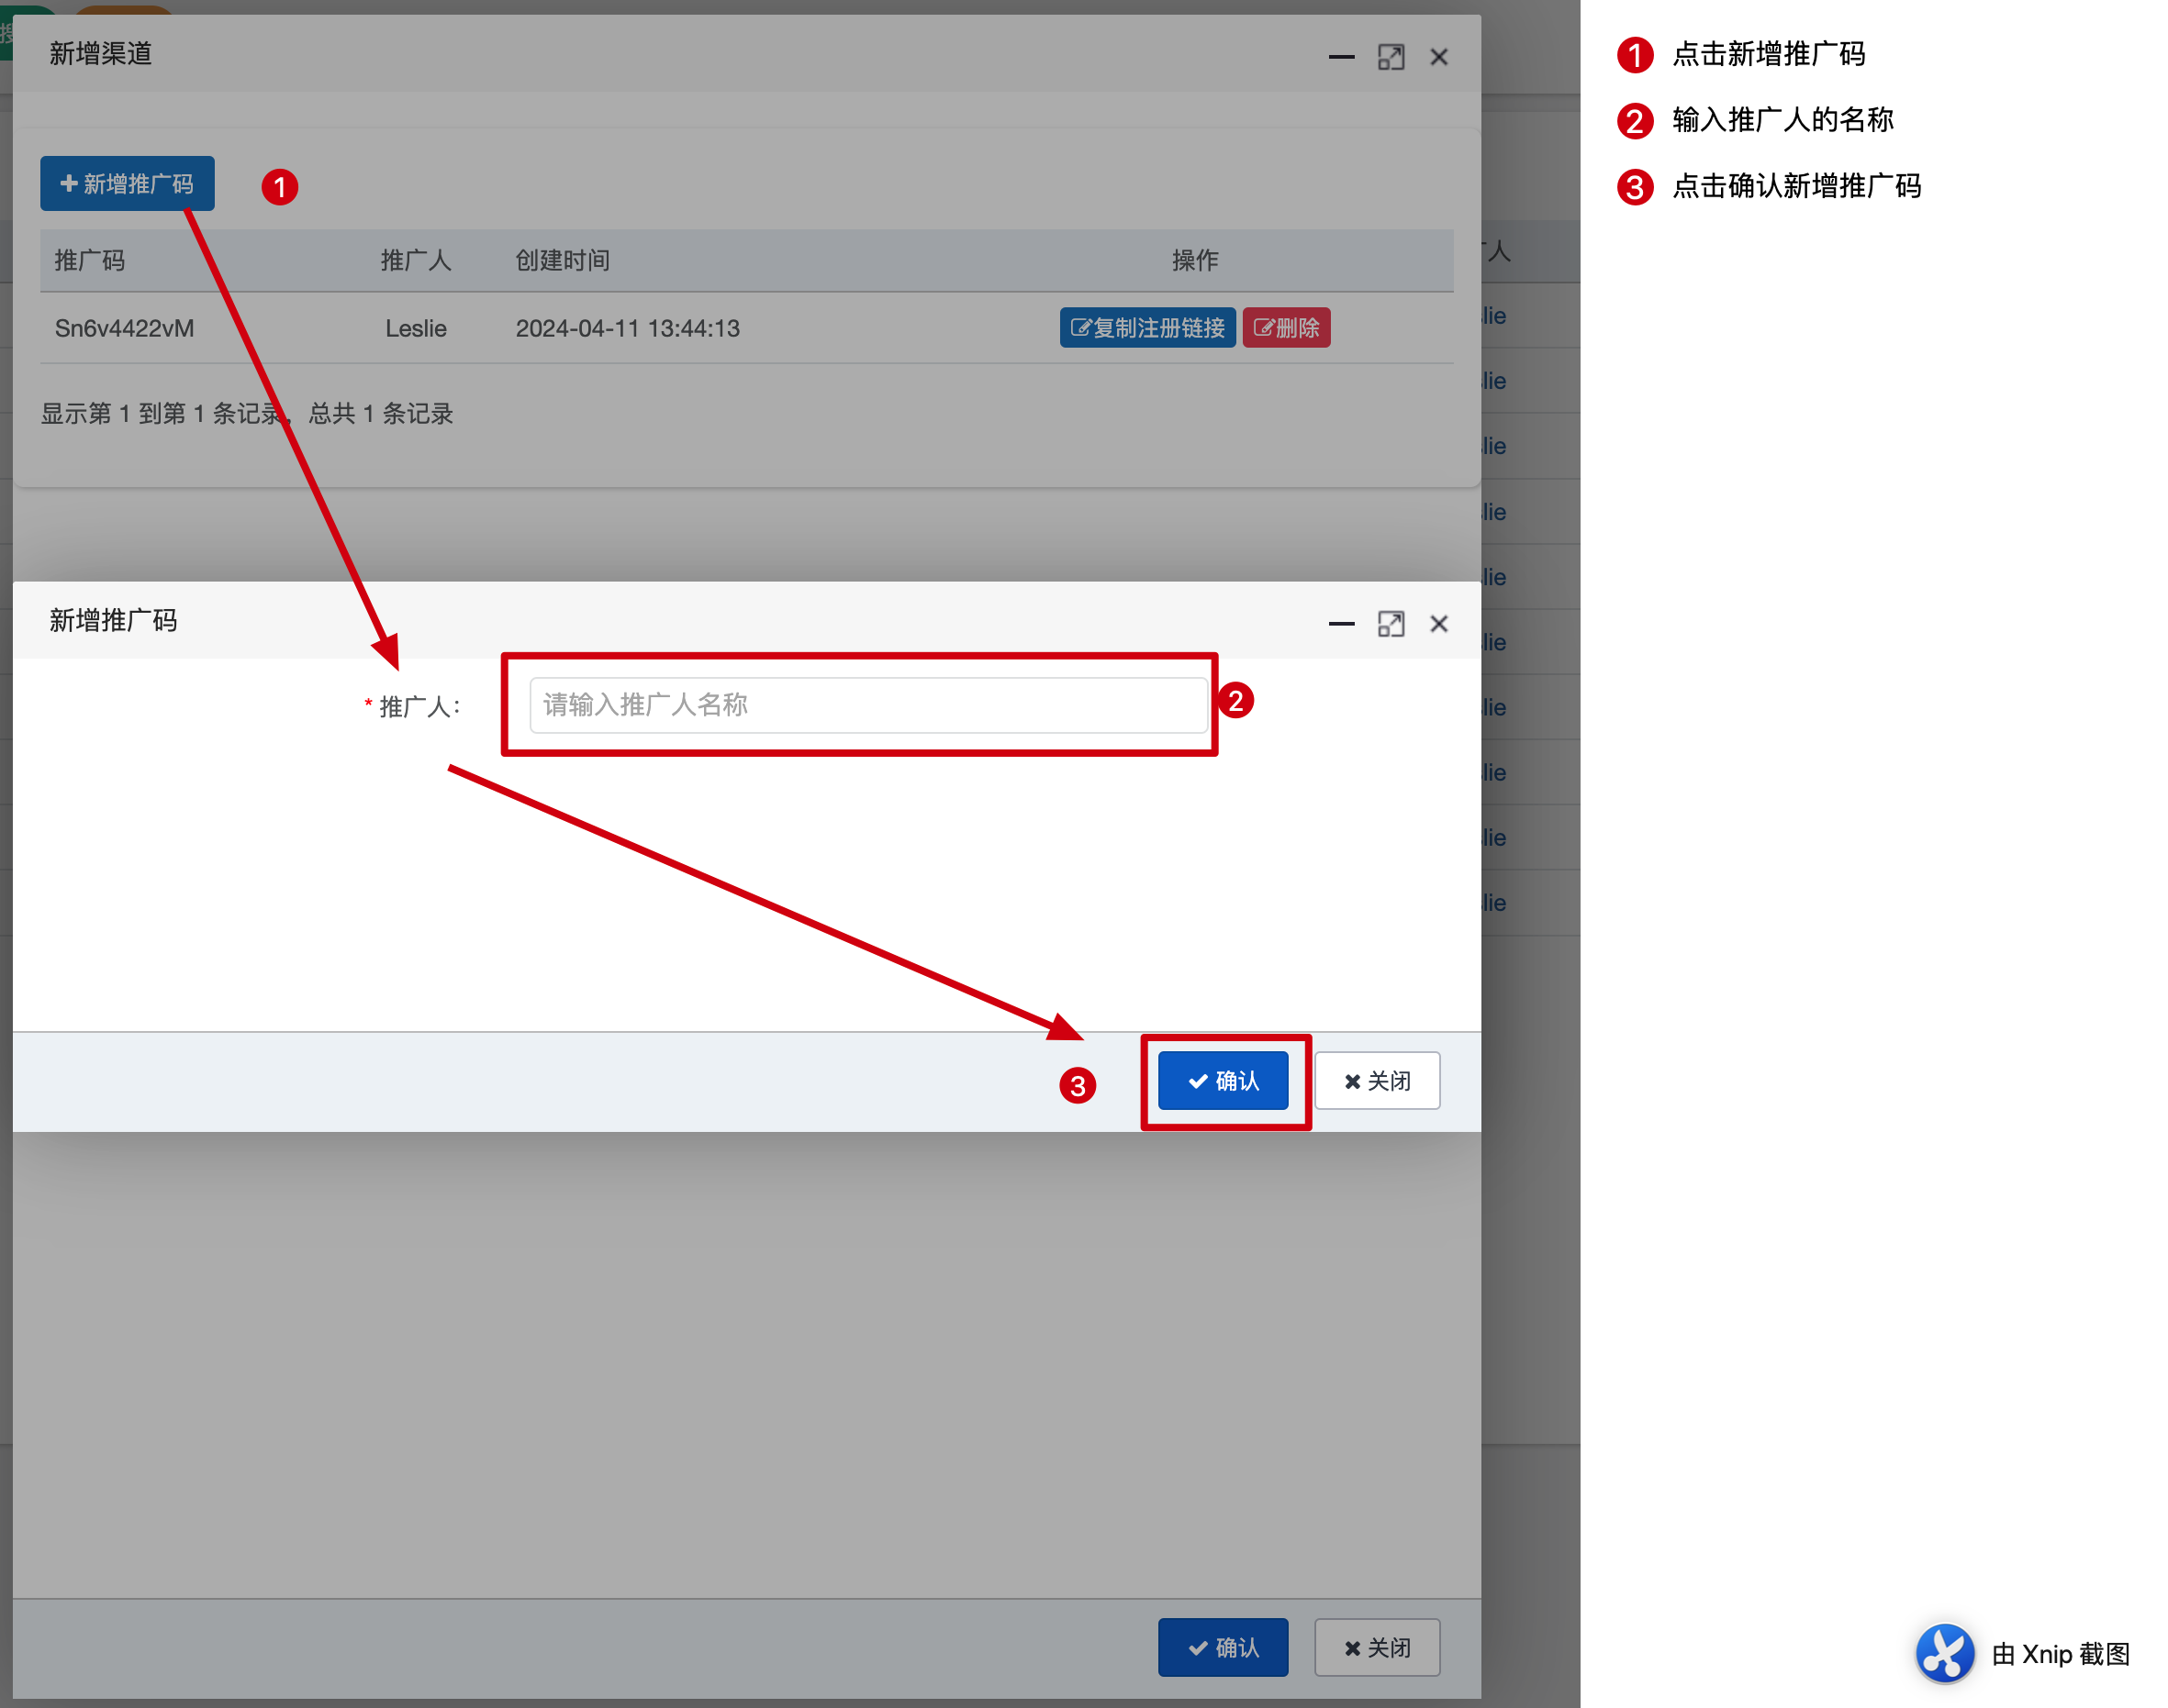Confirm with 确认 in the 新增推广码 dialog
2168x1708 pixels.
[x=1223, y=1081]
